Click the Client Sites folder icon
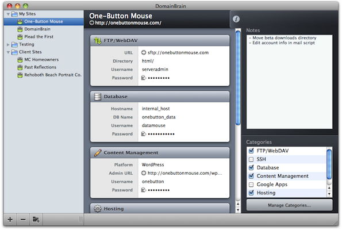This screenshot has width=342, height=230. 14,52
